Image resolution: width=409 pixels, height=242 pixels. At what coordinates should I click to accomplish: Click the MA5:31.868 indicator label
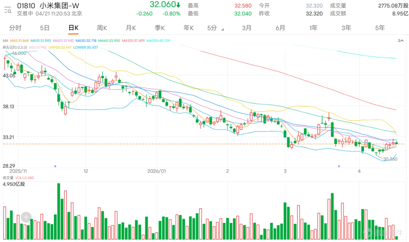[19, 41]
